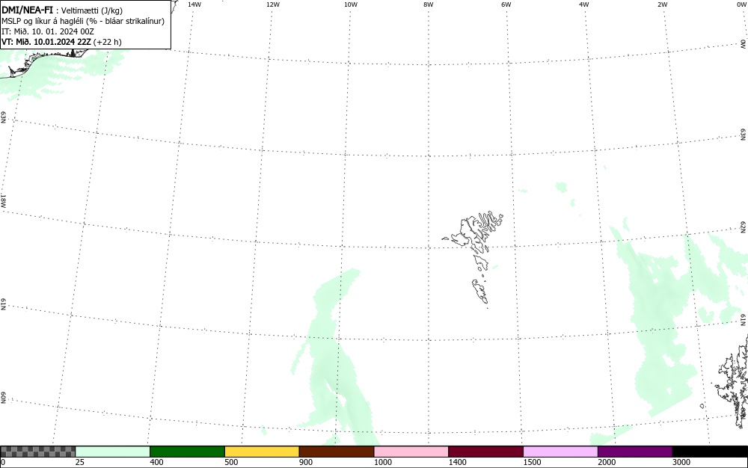The height and width of the screenshot is (468, 748).
Task: Click the legend value label 900
Action: point(306,462)
